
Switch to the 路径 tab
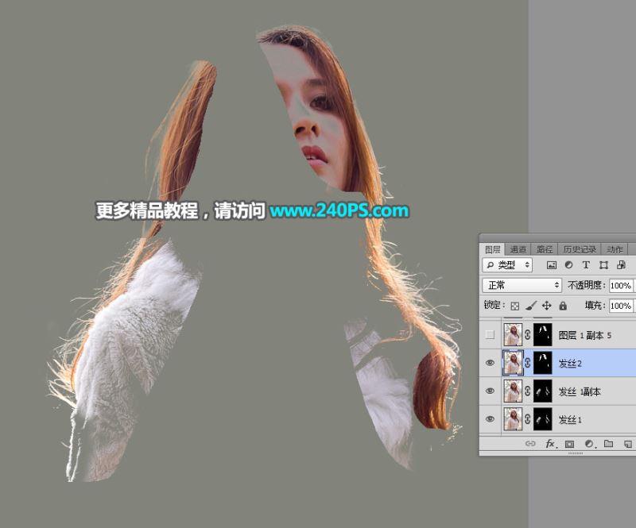[545, 249]
